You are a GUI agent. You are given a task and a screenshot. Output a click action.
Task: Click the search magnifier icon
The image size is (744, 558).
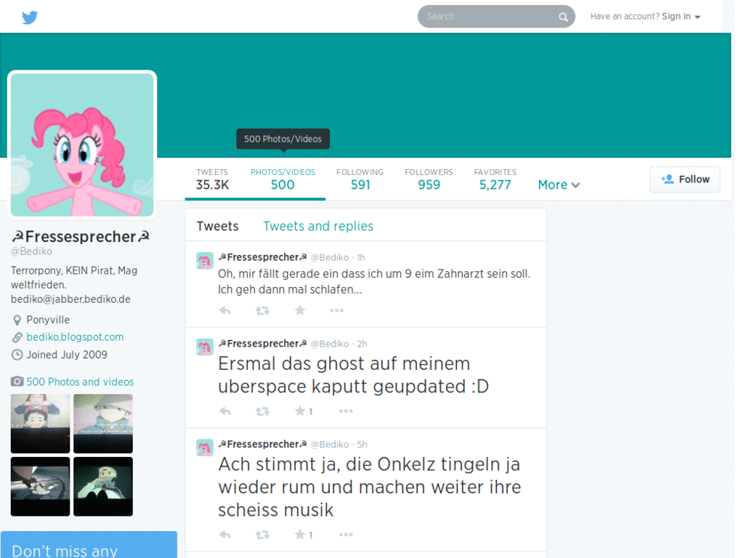563,17
